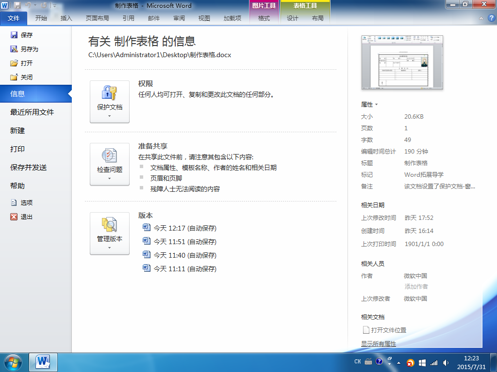
Task: Click the Check for Issues icon
Action: pyautogui.click(x=109, y=155)
